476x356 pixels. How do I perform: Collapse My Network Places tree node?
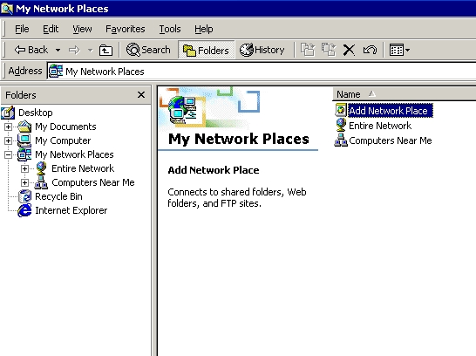(x=8, y=154)
